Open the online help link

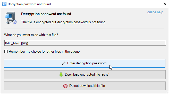click(155, 12)
